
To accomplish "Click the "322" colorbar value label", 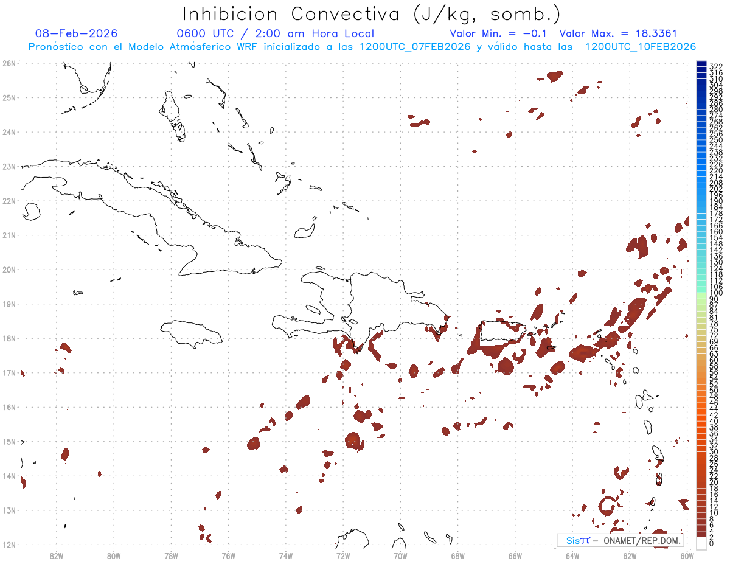I will tap(715, 66).
